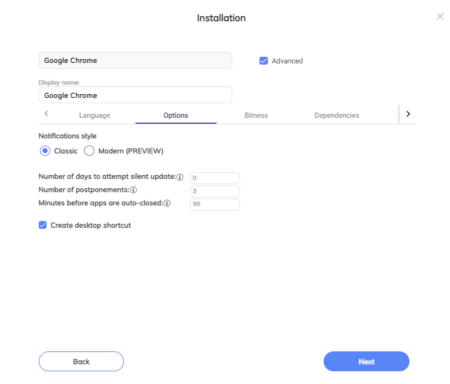Viewport: 450px width, 384px height.
Task: Open the Bitness tab
Action: click(x=256, y=115)
